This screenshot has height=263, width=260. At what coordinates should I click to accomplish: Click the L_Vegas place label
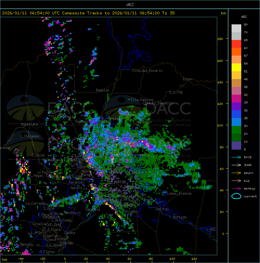(36, 176)
